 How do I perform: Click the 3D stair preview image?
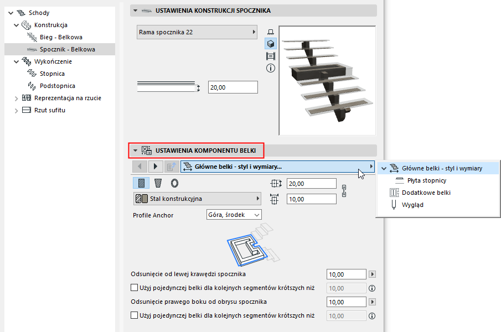click(327, 80)
